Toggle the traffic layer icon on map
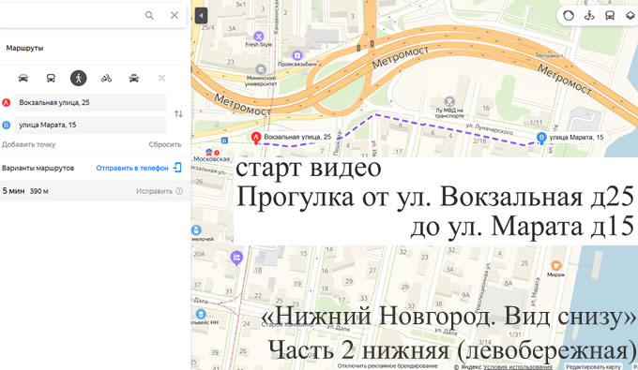 tap(569, 16)
